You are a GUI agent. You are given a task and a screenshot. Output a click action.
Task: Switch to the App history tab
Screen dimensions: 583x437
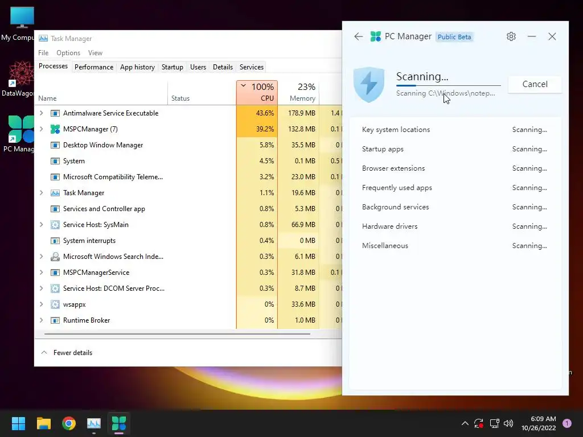137,67
